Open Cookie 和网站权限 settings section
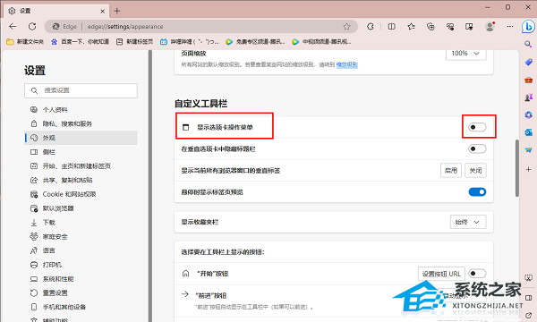The height and width of the screenshot is (322, 537). [81, 194]
